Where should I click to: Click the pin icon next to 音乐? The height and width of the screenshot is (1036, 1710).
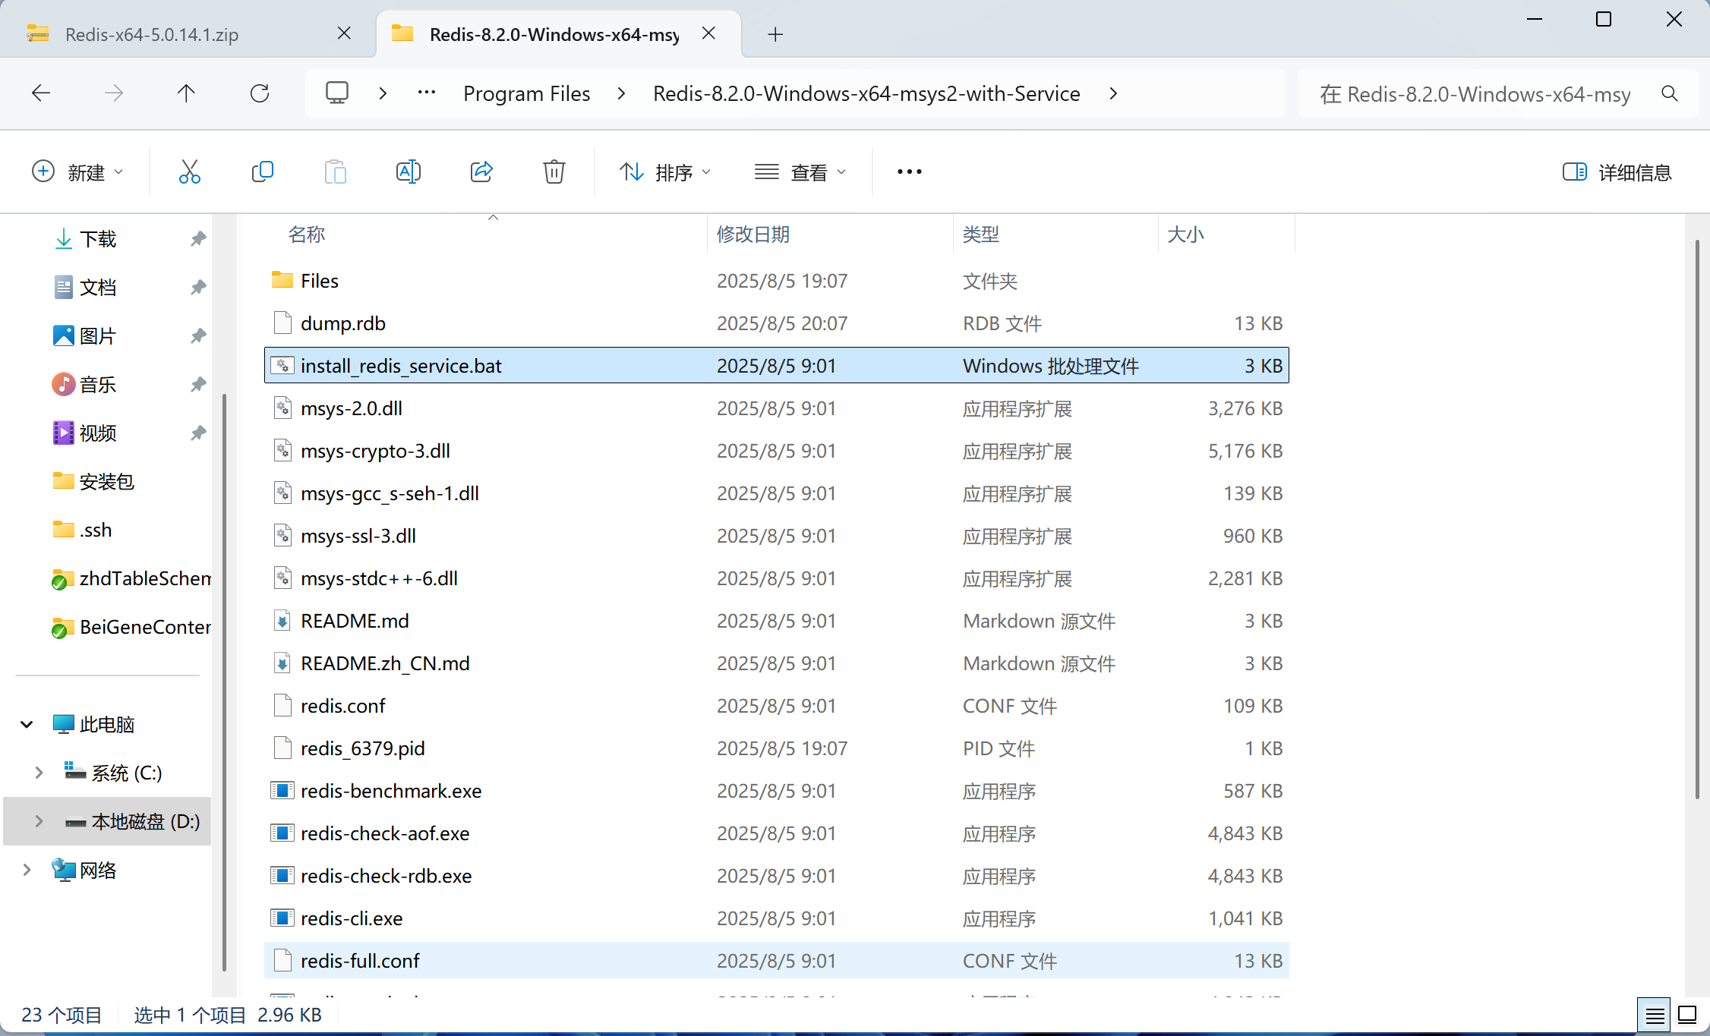point(198,385)
